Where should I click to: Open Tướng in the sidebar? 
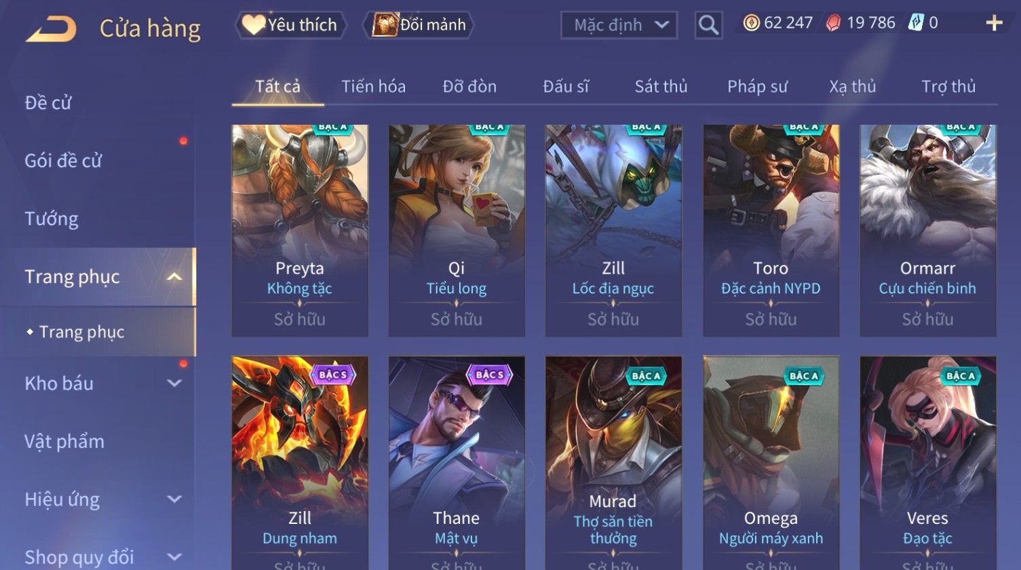[52, 219]
